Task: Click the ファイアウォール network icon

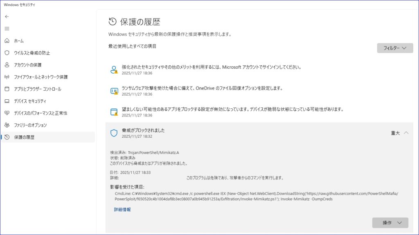Action: [7, 77]
